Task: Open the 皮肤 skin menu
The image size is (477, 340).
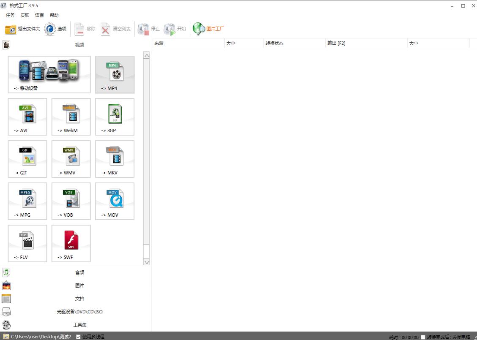Action: (x=25, y=15)
